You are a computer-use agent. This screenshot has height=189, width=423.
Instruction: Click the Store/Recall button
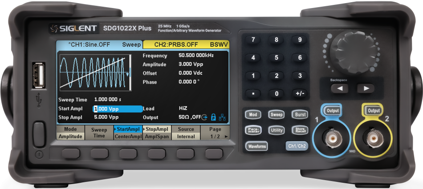(300, 130)
